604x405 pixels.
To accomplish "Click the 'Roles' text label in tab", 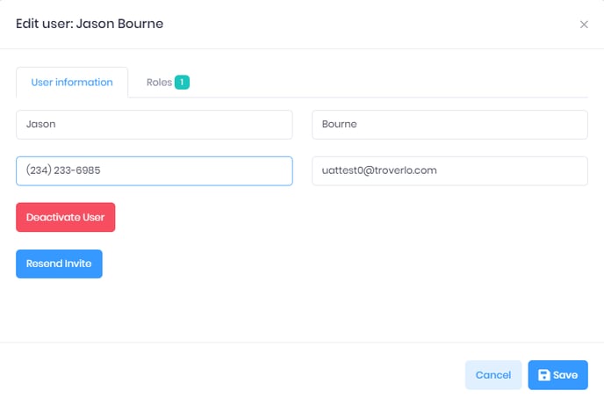I will click(159, 82).
